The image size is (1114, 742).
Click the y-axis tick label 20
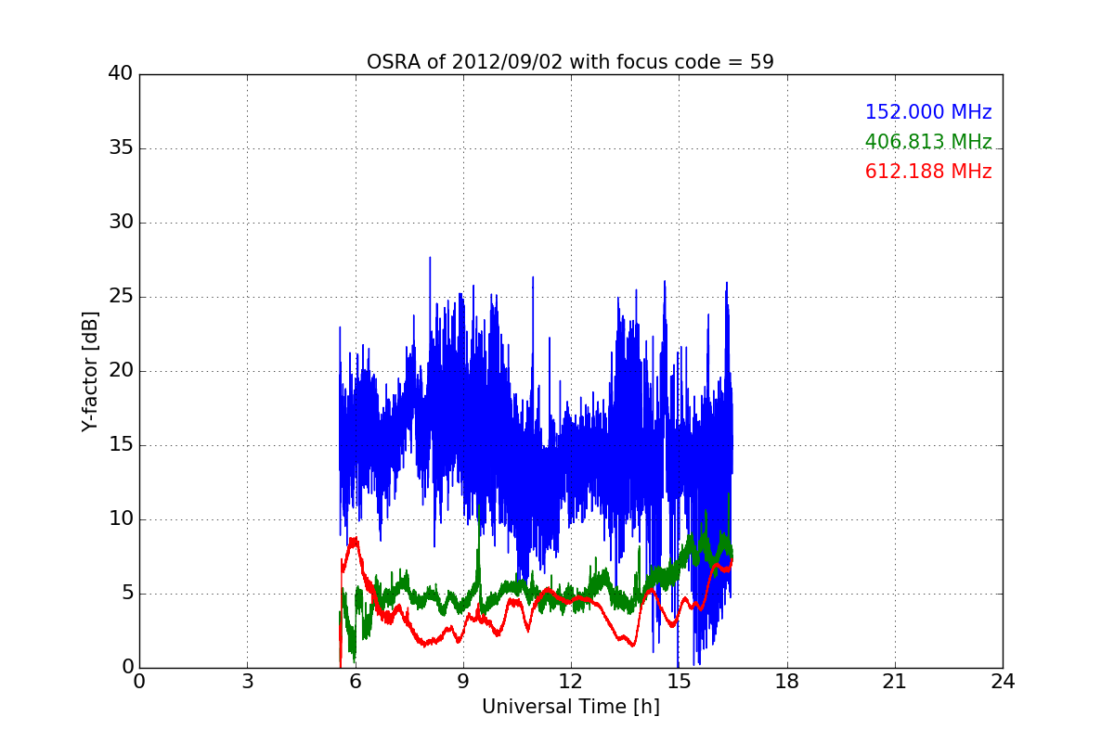pos(121,371)
